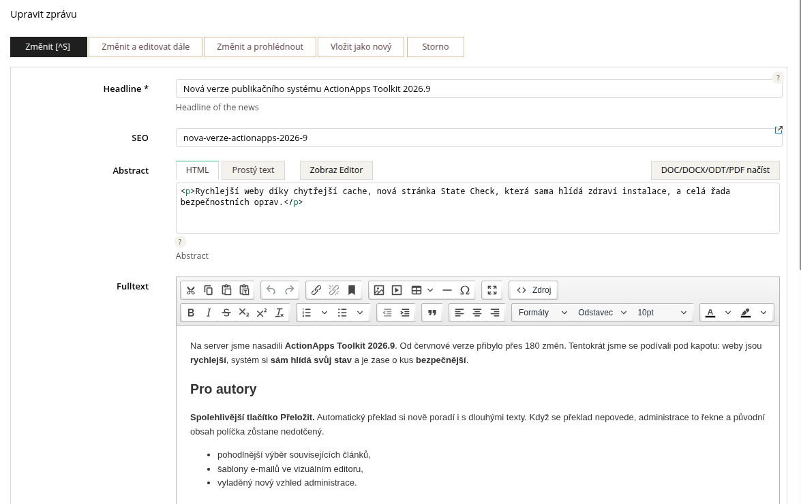This screenshot has width=801, height=504.
Task: Switch Abstract to the HTML tab
Action: [197, 170]
